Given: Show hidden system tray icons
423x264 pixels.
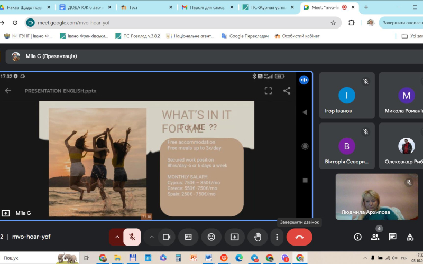Looking at the screenshot, I should click(365, 258).
